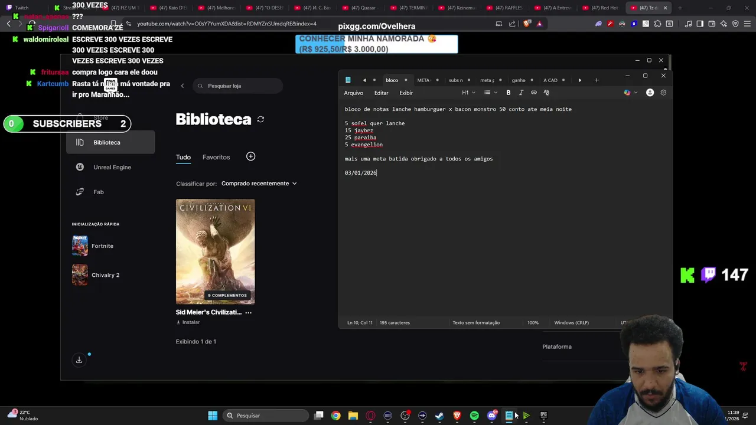Viewport: 756px width, 425px height.
Task: Open Steam from the taskbar
Action: coord(439,416)
